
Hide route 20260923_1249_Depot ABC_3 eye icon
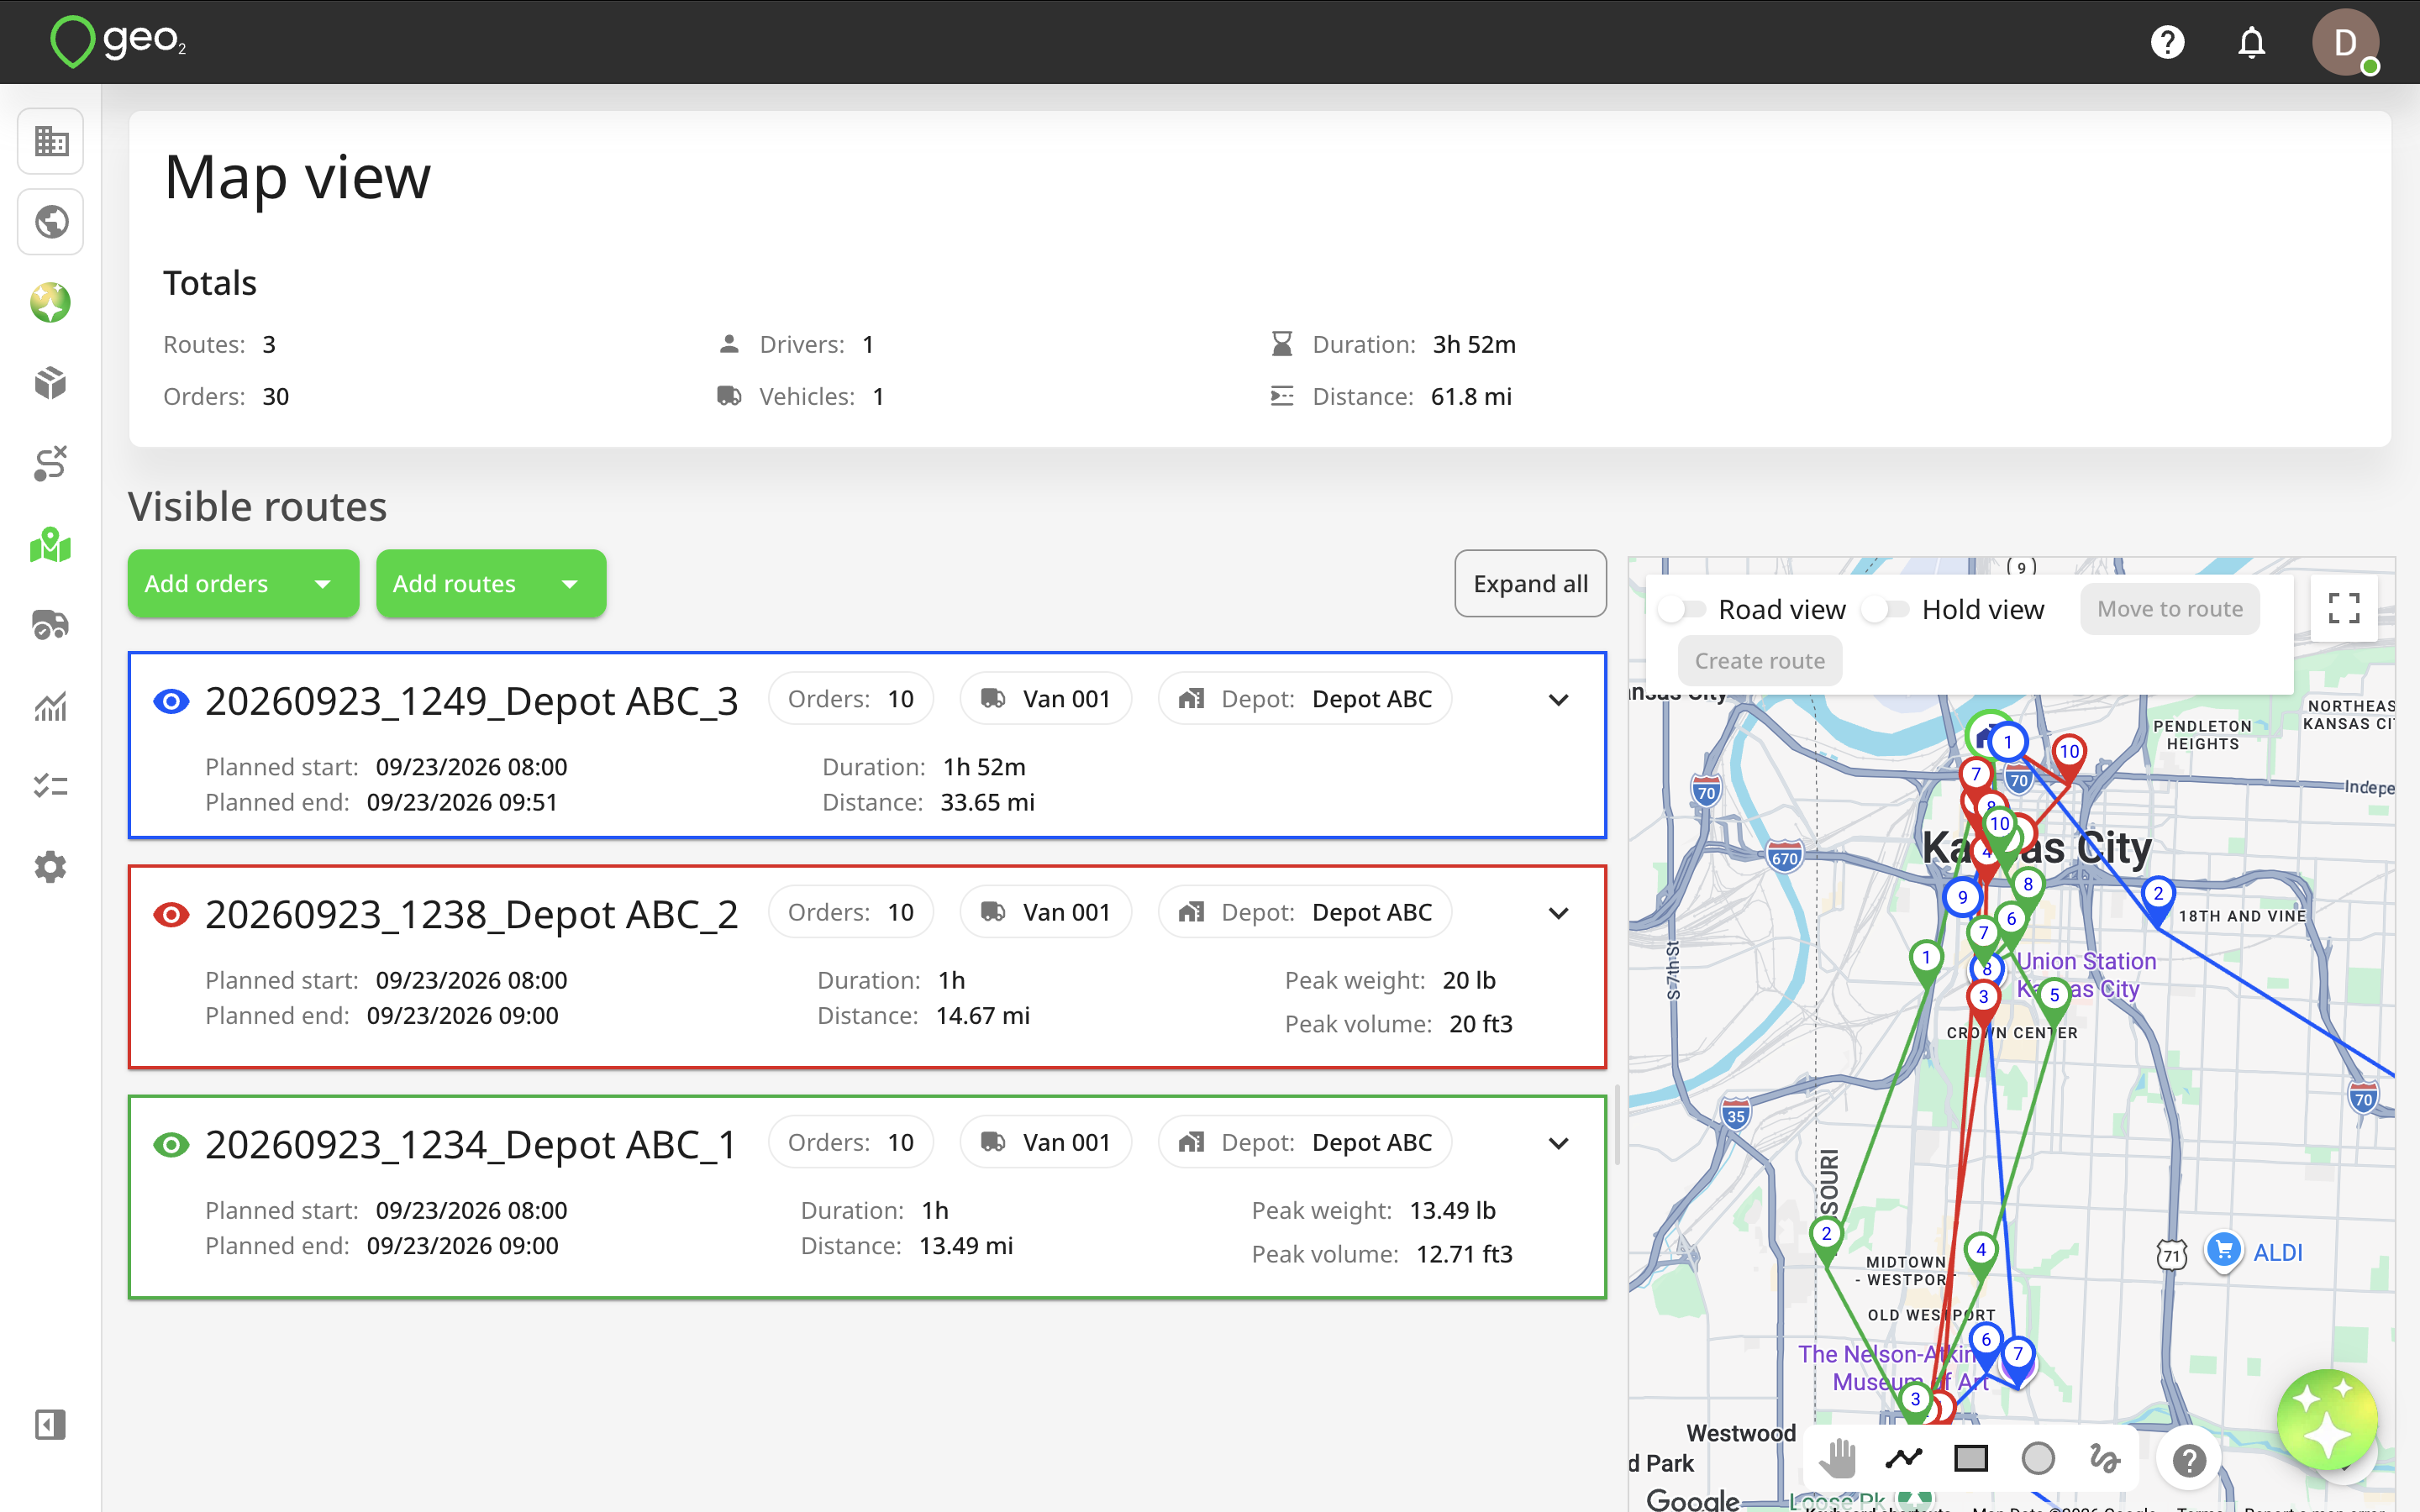click(x=171, y=701)
